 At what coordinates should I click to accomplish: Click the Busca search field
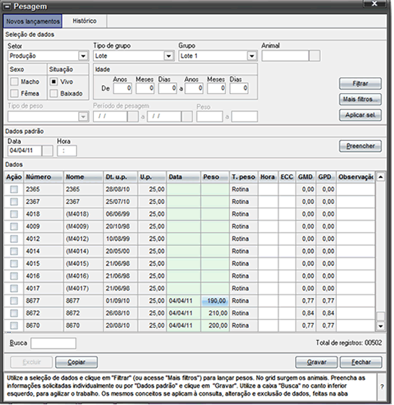point(53,344)
